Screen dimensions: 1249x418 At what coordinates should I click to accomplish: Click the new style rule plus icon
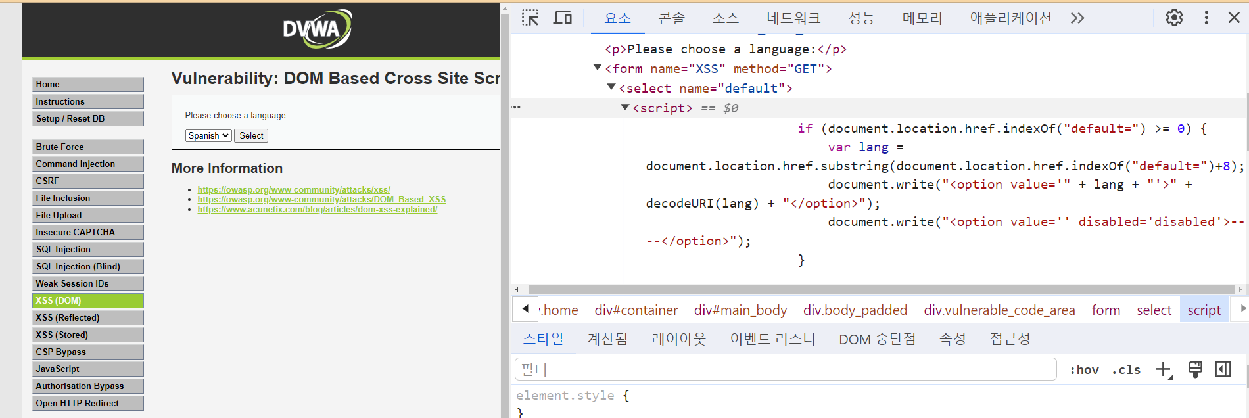[x=1164, y=370]
